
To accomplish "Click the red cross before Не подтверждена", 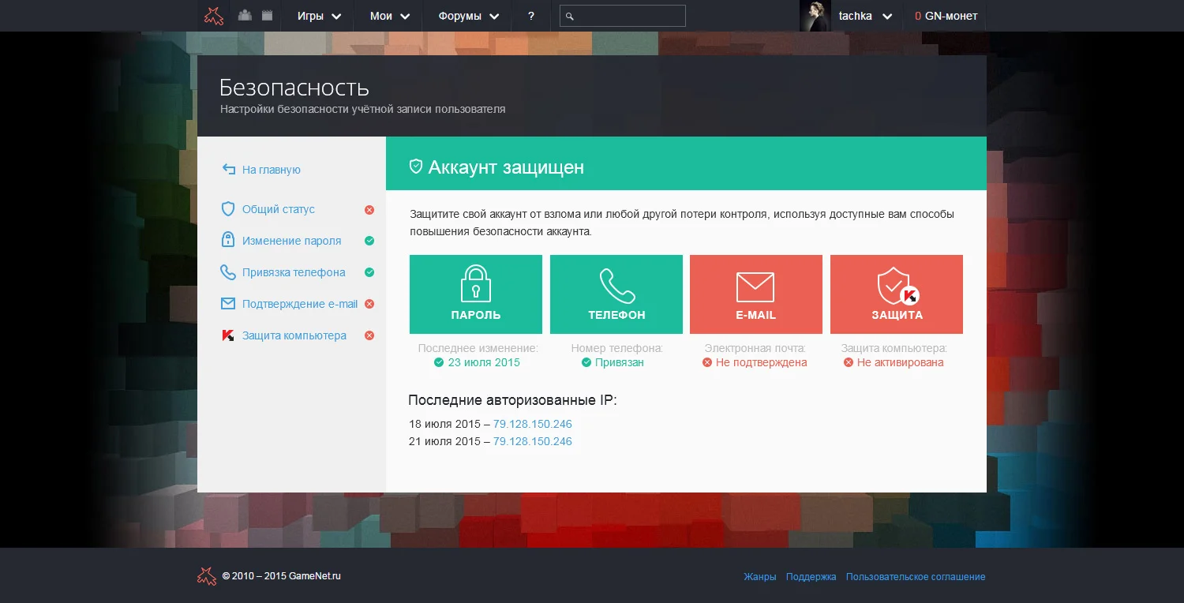I will [x=708, y=362].
